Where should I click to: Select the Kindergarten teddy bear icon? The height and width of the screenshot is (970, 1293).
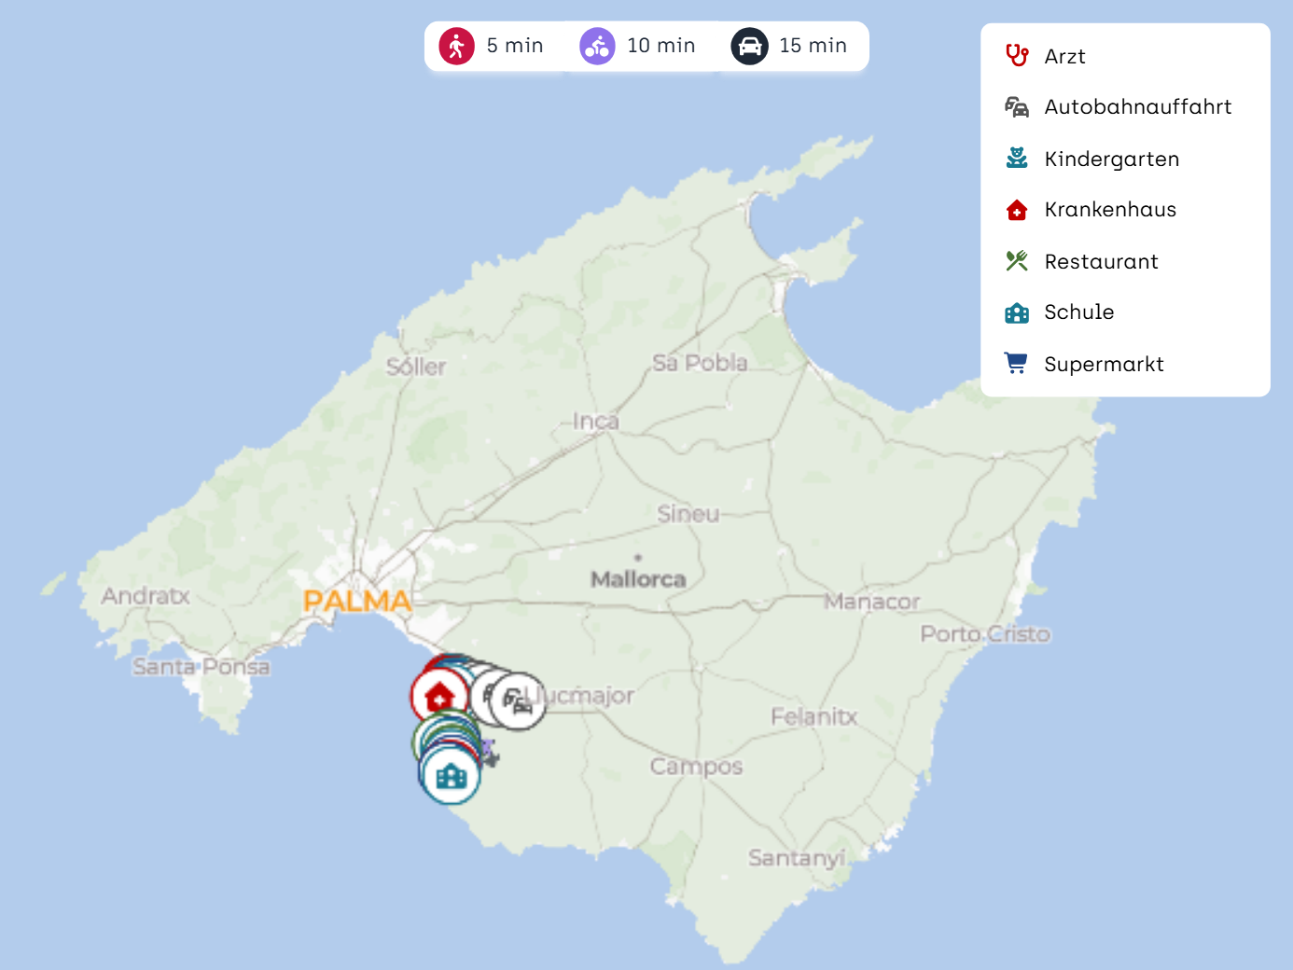[x=1017, y=159]
